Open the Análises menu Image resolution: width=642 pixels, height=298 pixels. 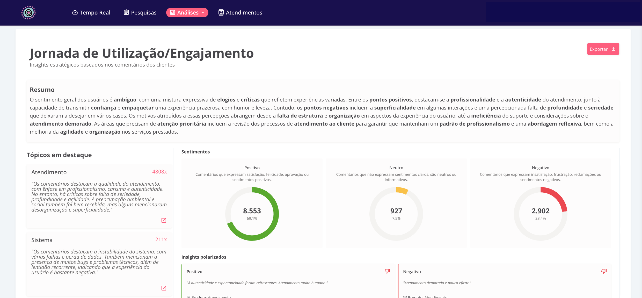click(x=187, y=12)
